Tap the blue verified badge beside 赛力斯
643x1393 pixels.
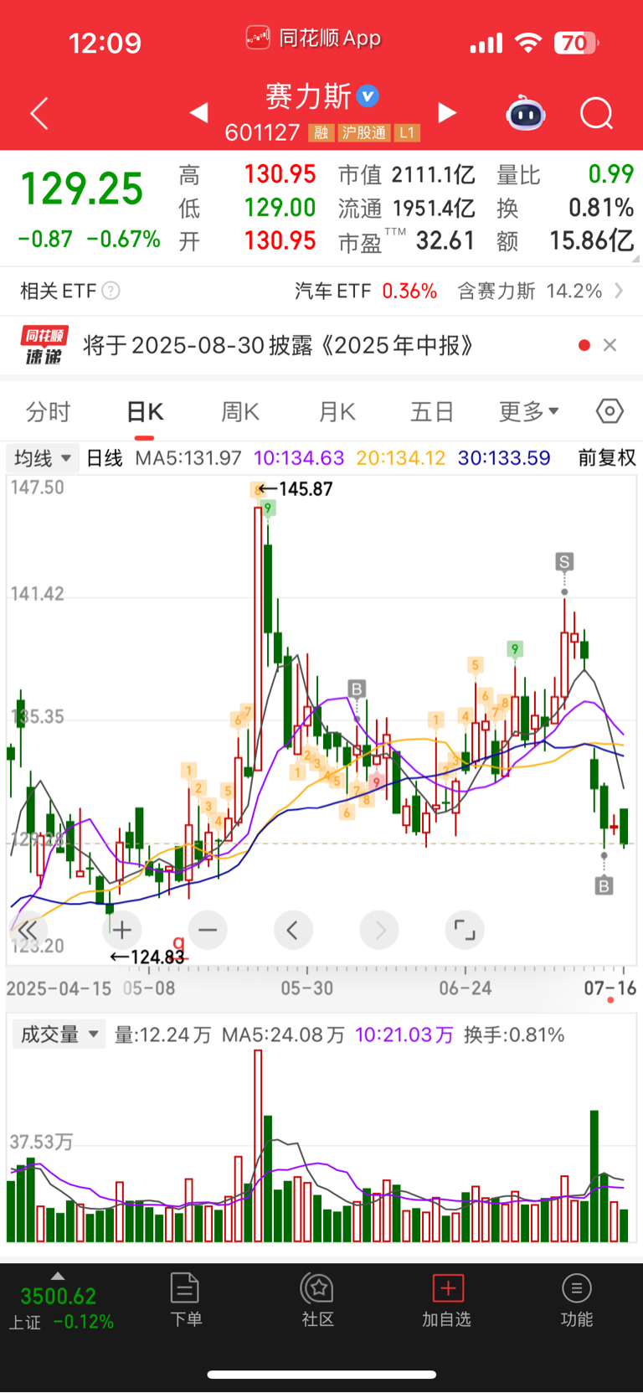(x=368, y=95)
